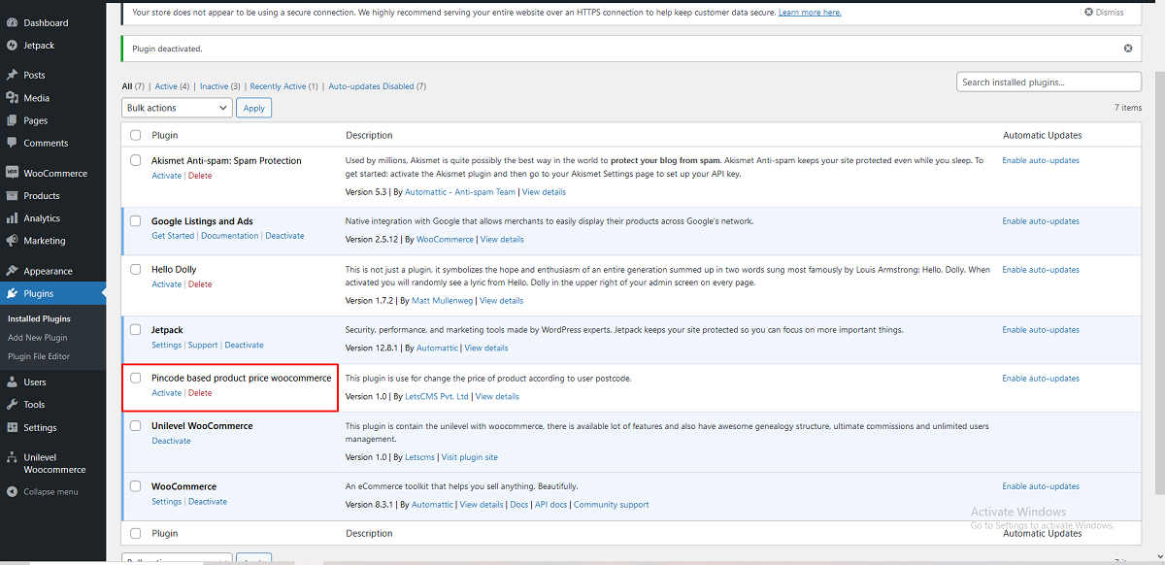Screen dimensions: 1165x565
Task: Check the Jetpack plugin checkbox
Action: click(135, 329)
